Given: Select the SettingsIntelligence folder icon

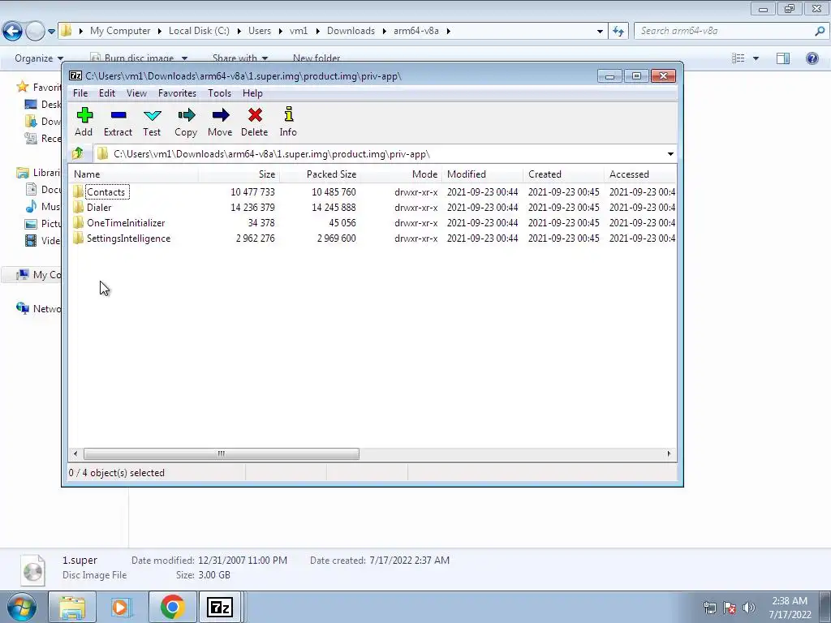Looking at the screenshot, I should tap(79, 238).
